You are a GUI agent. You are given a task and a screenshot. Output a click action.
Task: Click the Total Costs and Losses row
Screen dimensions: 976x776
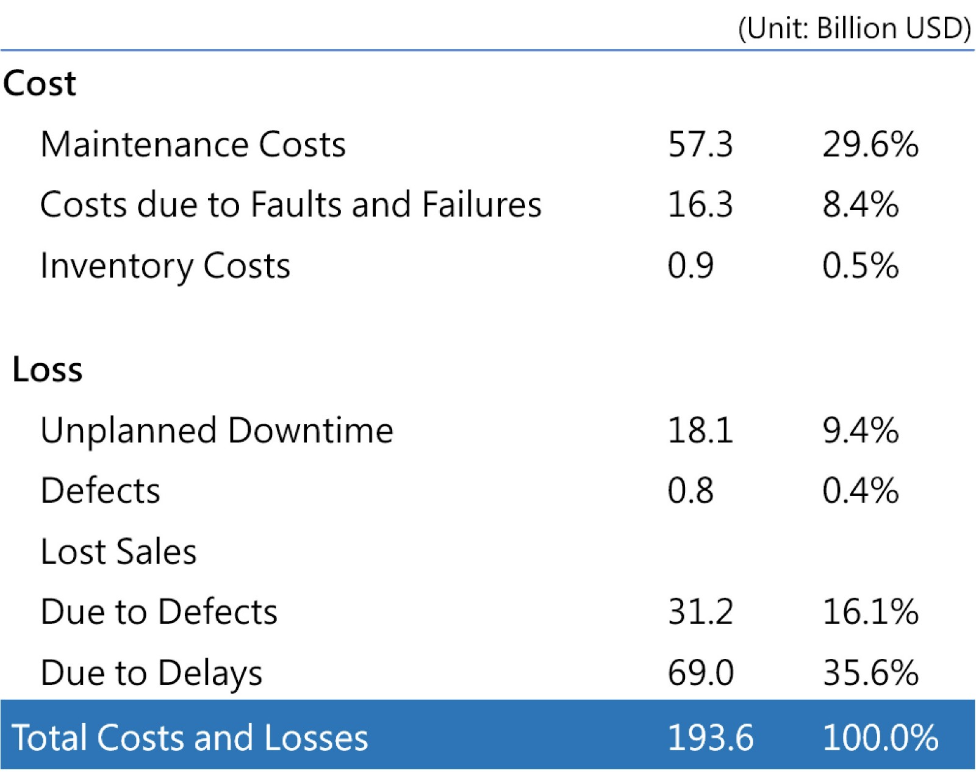coord(190,737)
